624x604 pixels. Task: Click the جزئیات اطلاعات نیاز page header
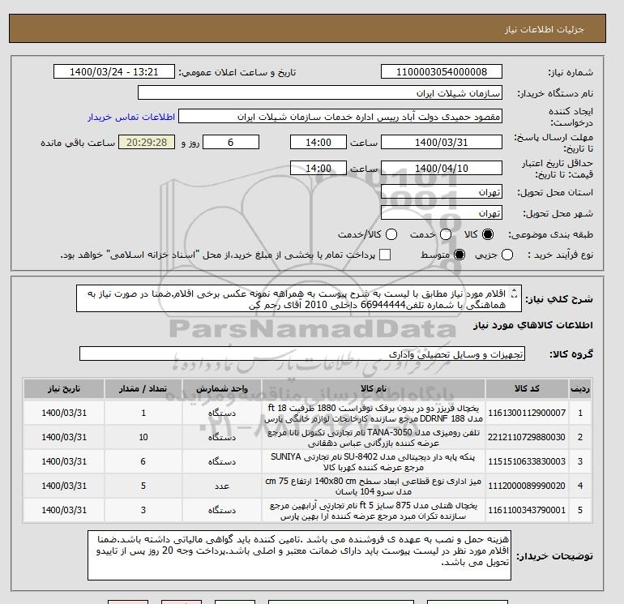tap(544, 29)
